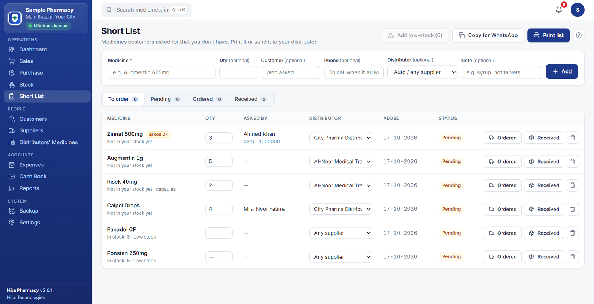The width and height of the screenshot is (594, 304).
Task: Open Stock section
Action: point(47,85)
